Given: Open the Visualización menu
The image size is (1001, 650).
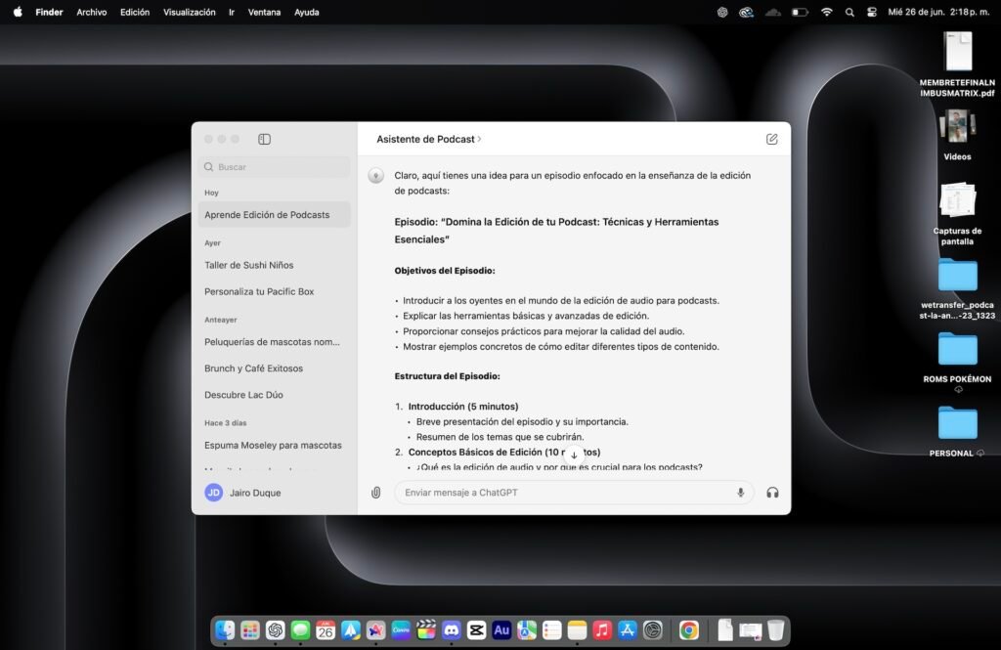Looking at the screenshot, I should pyautogui.click(x=189, y=12).
